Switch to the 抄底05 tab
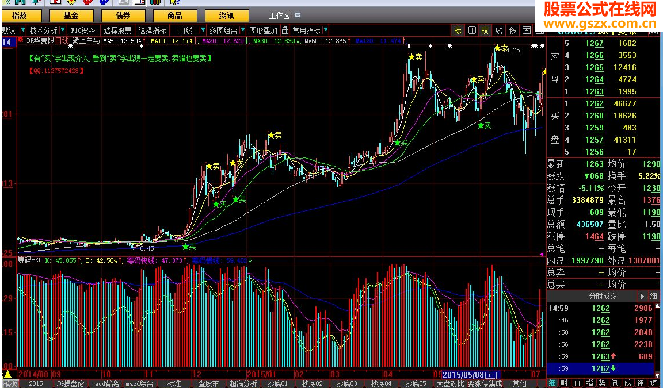The height and width of the screenshot is (388, 663). coord(416,383)
